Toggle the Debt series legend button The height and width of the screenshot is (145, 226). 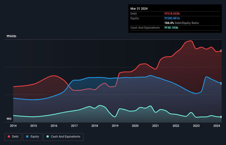[x=13, y=137]
